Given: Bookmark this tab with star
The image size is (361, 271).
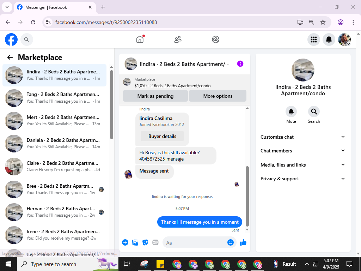Looking at the screenshot, I should (x=323, y=22).
